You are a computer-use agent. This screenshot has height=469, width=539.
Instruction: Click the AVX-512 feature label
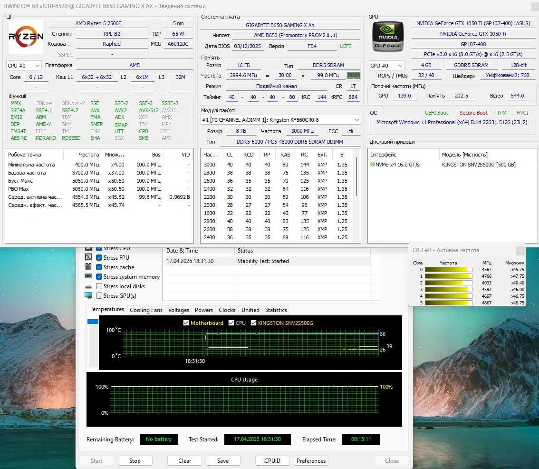pos(149,110)
